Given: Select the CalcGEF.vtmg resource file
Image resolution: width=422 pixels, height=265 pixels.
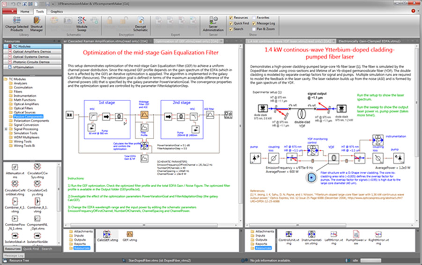Looking at the screenshot, I should [x=107, y=237].
